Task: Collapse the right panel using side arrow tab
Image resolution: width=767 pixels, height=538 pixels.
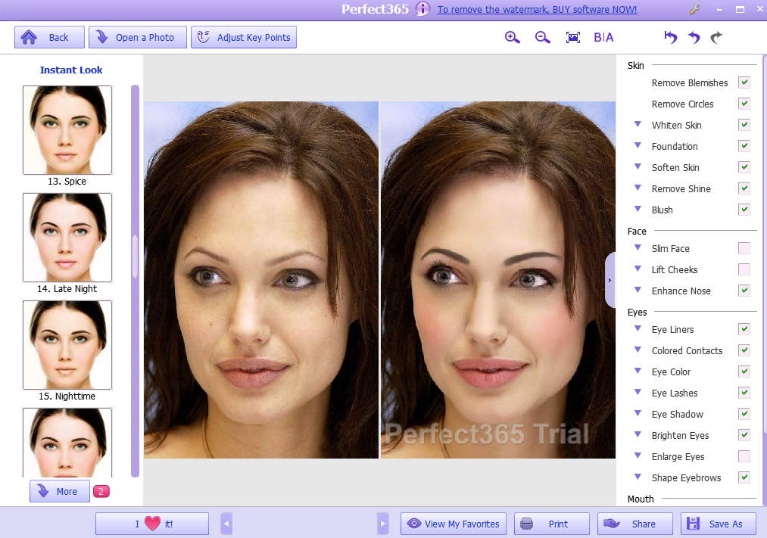Action: coord(610,281)
